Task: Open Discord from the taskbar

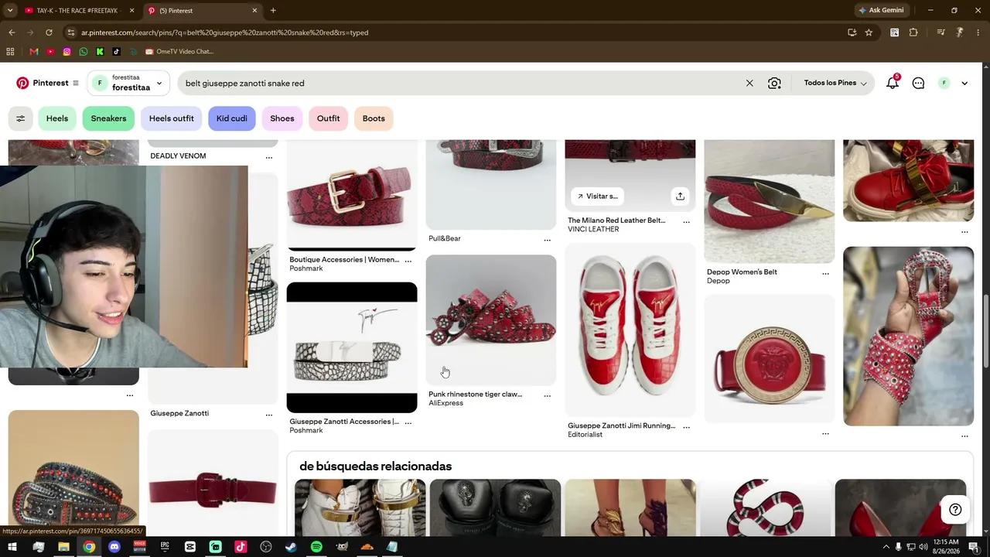Action: click(114, 547)
